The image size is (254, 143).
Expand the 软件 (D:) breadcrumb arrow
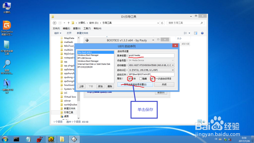click(100, 23)
